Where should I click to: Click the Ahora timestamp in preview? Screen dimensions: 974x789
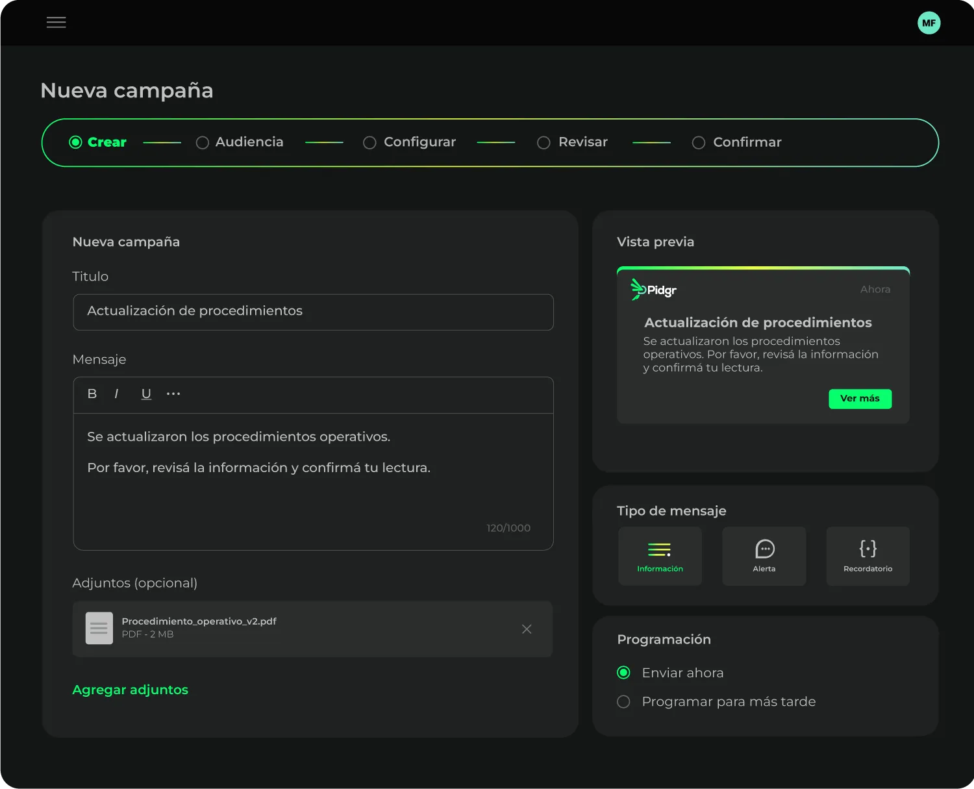(x=875, y=290)
